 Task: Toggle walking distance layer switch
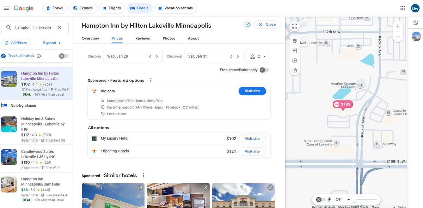321,200
